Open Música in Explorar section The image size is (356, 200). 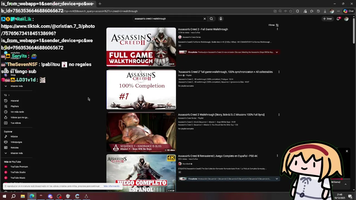coord(14,137)
